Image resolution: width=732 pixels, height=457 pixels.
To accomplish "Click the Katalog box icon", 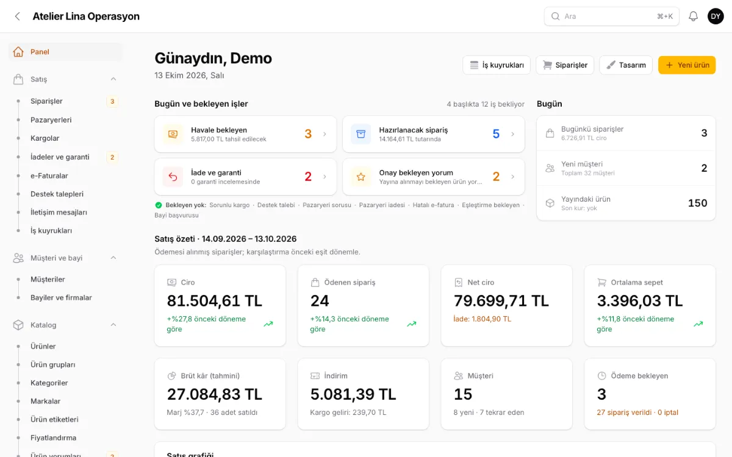I will coord(18,325).
